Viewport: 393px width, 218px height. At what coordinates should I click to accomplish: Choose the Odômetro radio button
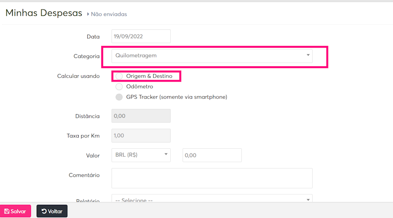(x=119, y=87)
